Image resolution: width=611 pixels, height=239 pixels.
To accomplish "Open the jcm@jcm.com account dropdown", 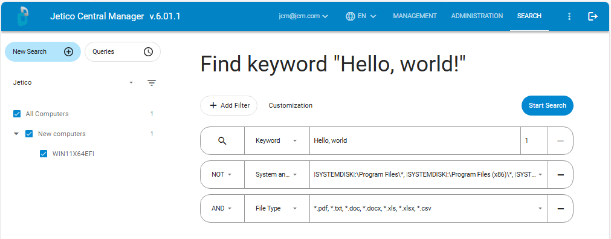I will click(x=303, y=16).
